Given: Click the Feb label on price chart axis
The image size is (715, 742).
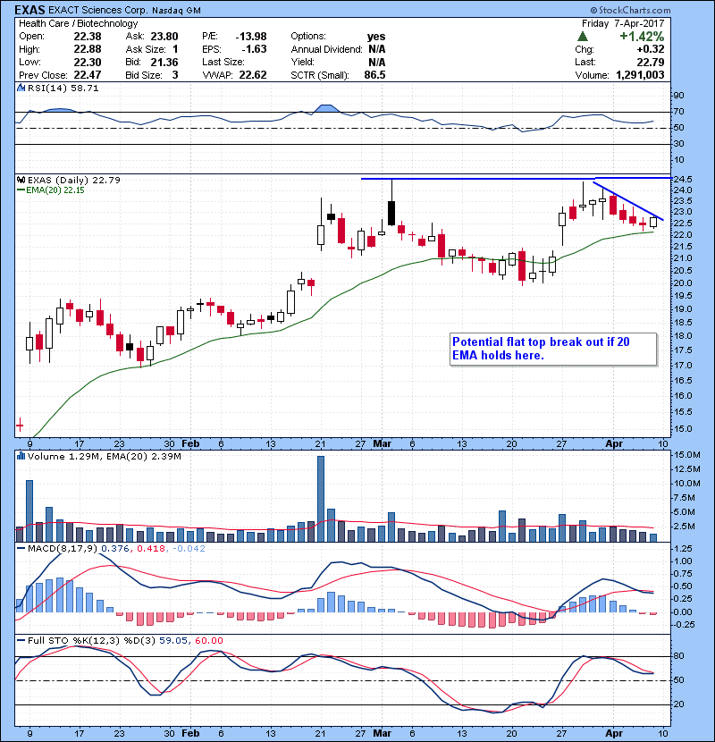Looking at the screenshot, I should tap(190, 444).
